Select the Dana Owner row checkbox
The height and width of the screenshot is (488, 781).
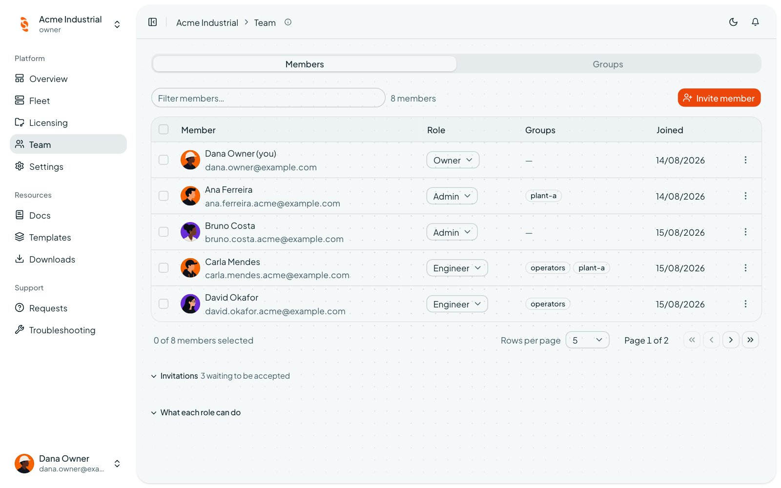(164, 160)
